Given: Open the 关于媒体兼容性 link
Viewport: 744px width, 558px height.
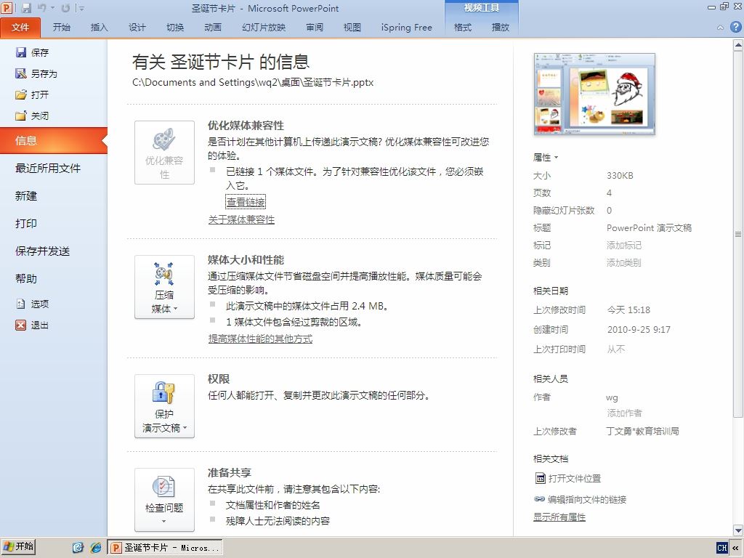Looking at the screenshot, I should 241,219.
